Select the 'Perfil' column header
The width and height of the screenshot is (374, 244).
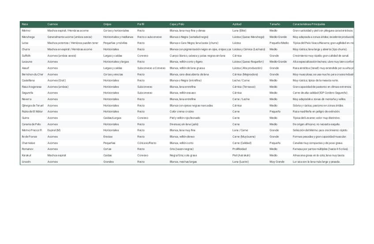pyautogui.click(x=141, y=24)
